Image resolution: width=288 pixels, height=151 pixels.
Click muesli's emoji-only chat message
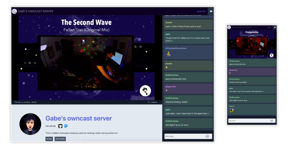tap(188, 65)
